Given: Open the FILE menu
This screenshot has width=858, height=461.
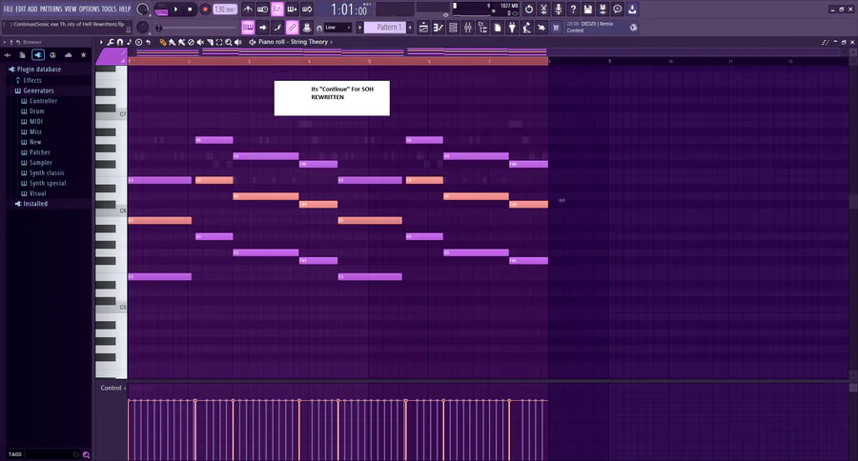Looking at the screenshot, I should click(x=9, y=10).
